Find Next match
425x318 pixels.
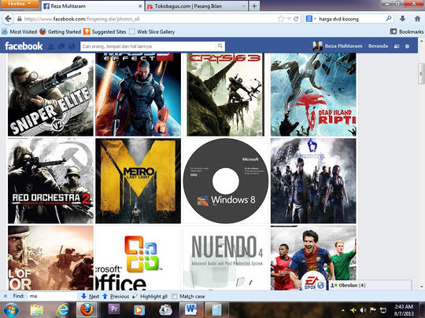tap(91, 296)
